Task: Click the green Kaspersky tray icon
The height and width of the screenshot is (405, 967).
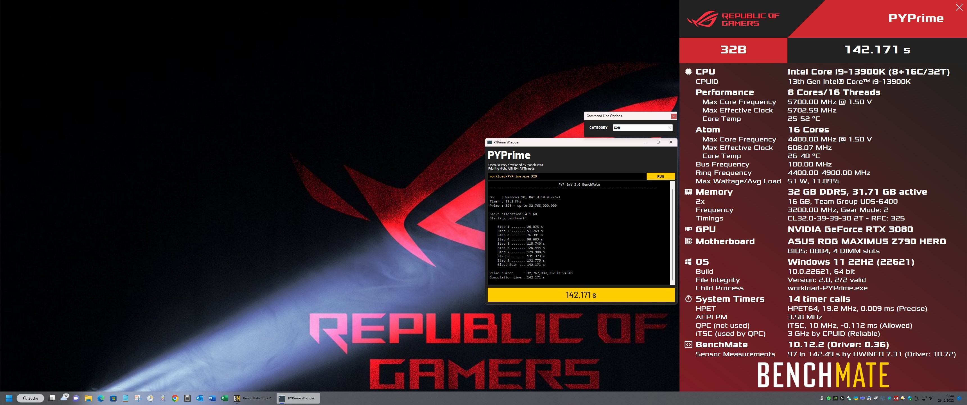Action: click(x=829, y=398)
